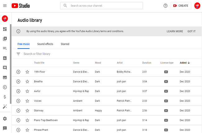Click the CREATE button
The width and height of the screenshot is (202, 133).
pyautogui.click(x=181, y=6)
